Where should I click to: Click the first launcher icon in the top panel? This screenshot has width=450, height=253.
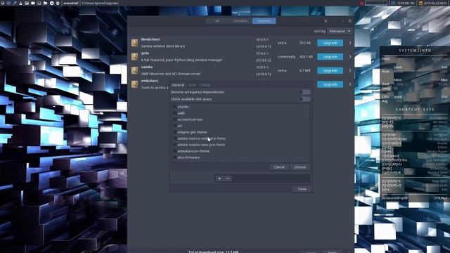pos(2,3)
